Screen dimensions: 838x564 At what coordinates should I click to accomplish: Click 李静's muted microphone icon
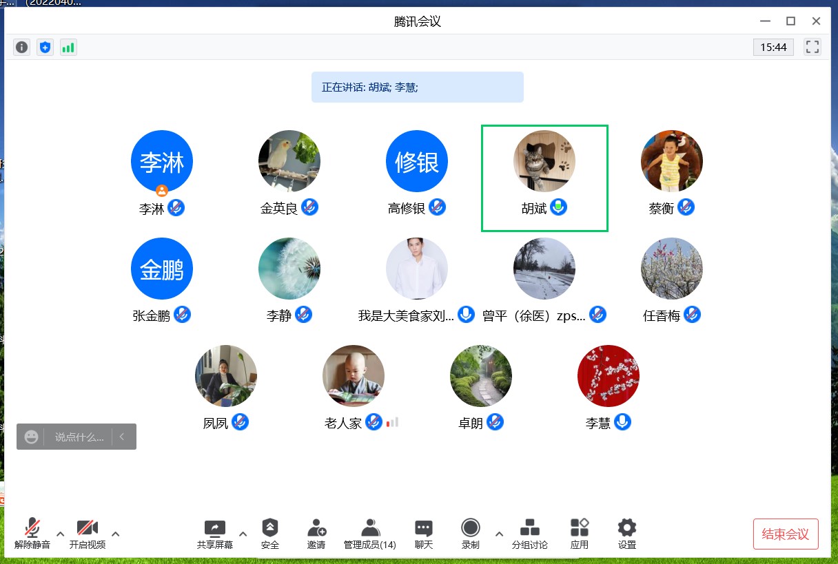pyautogui.click(x=303, y=315)
